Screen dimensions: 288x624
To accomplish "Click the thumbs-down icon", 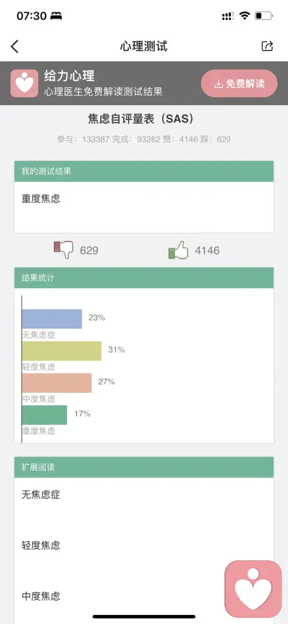I will (x=64, y=250).
